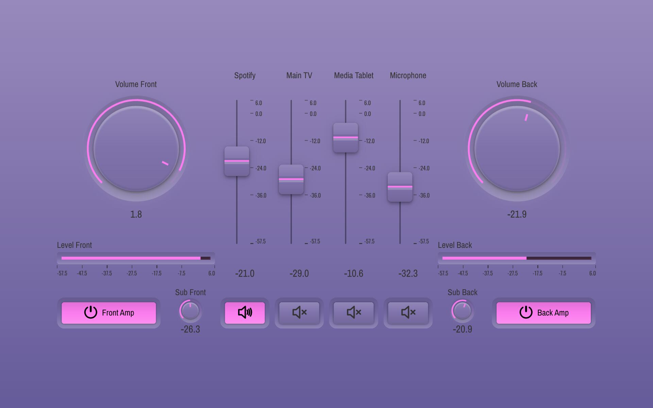
Task: Click the Volume Back -21.9 readout
Action: click(x=517, y=214)
